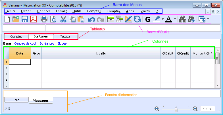Open the ? help menu

157,11
